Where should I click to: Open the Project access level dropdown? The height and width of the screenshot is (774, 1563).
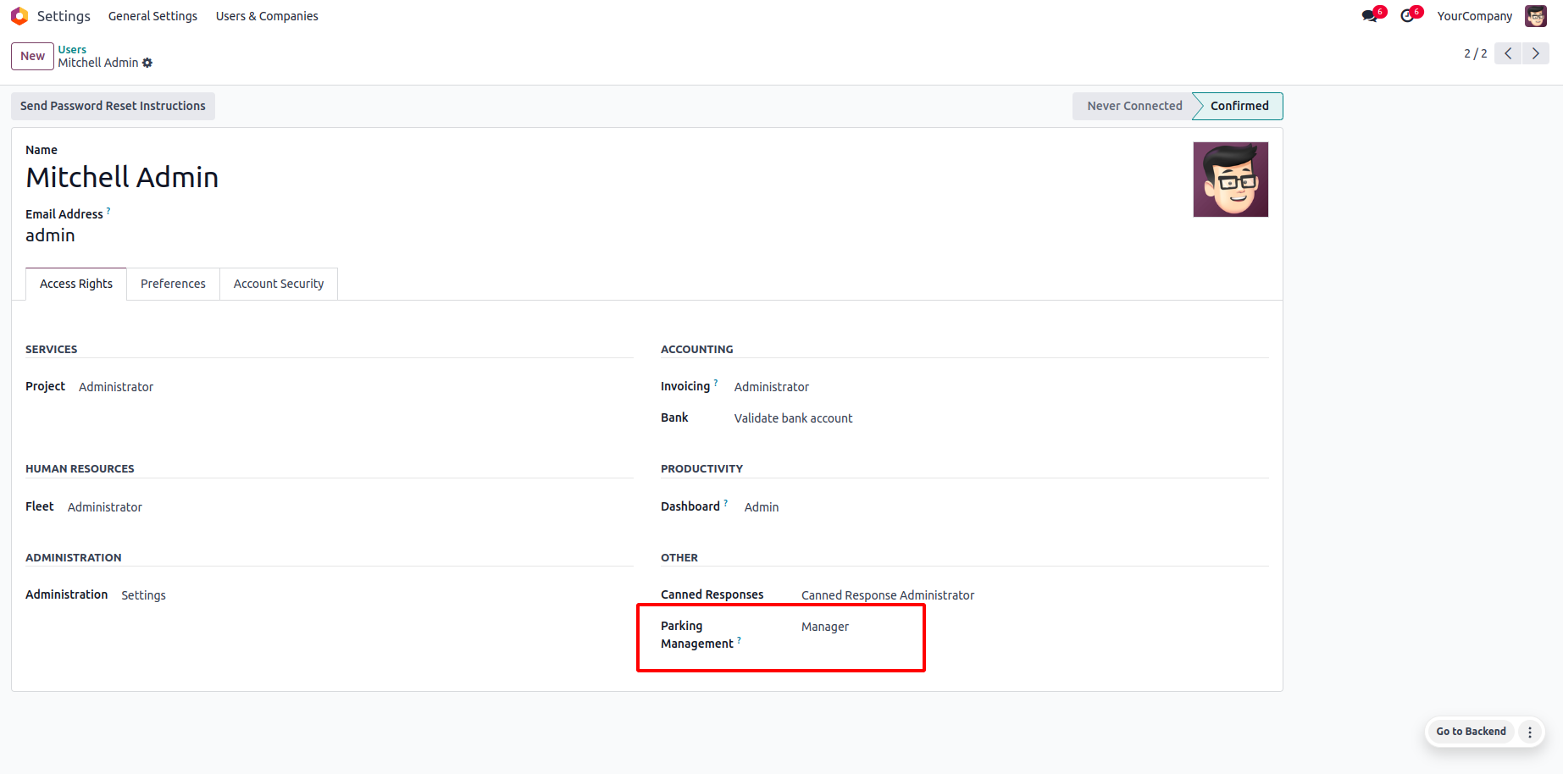pos(116,387)
